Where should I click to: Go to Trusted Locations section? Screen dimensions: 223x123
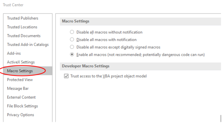coord(22,27)
